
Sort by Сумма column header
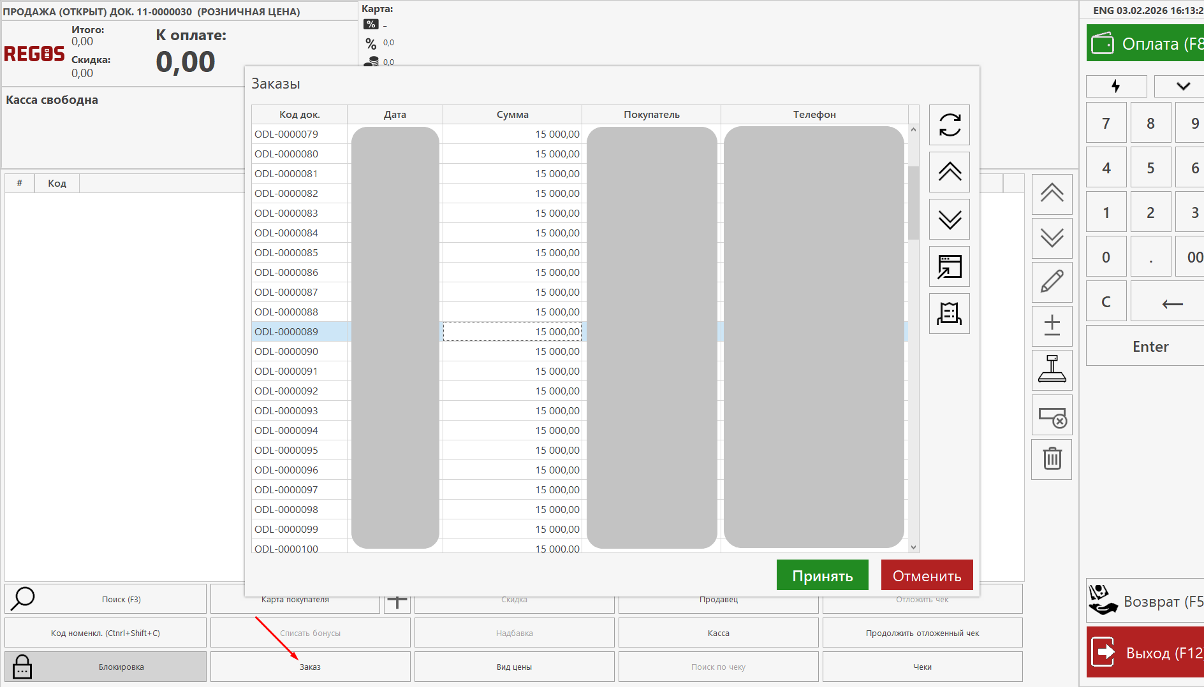coord(512,115)
